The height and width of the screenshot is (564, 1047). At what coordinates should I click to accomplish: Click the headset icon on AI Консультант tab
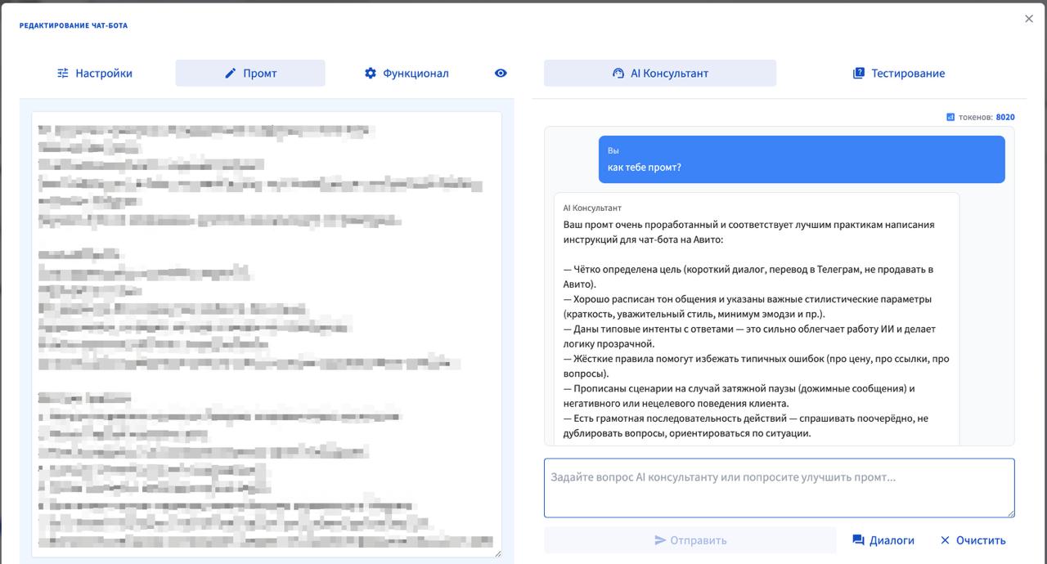tap(618, 73)
